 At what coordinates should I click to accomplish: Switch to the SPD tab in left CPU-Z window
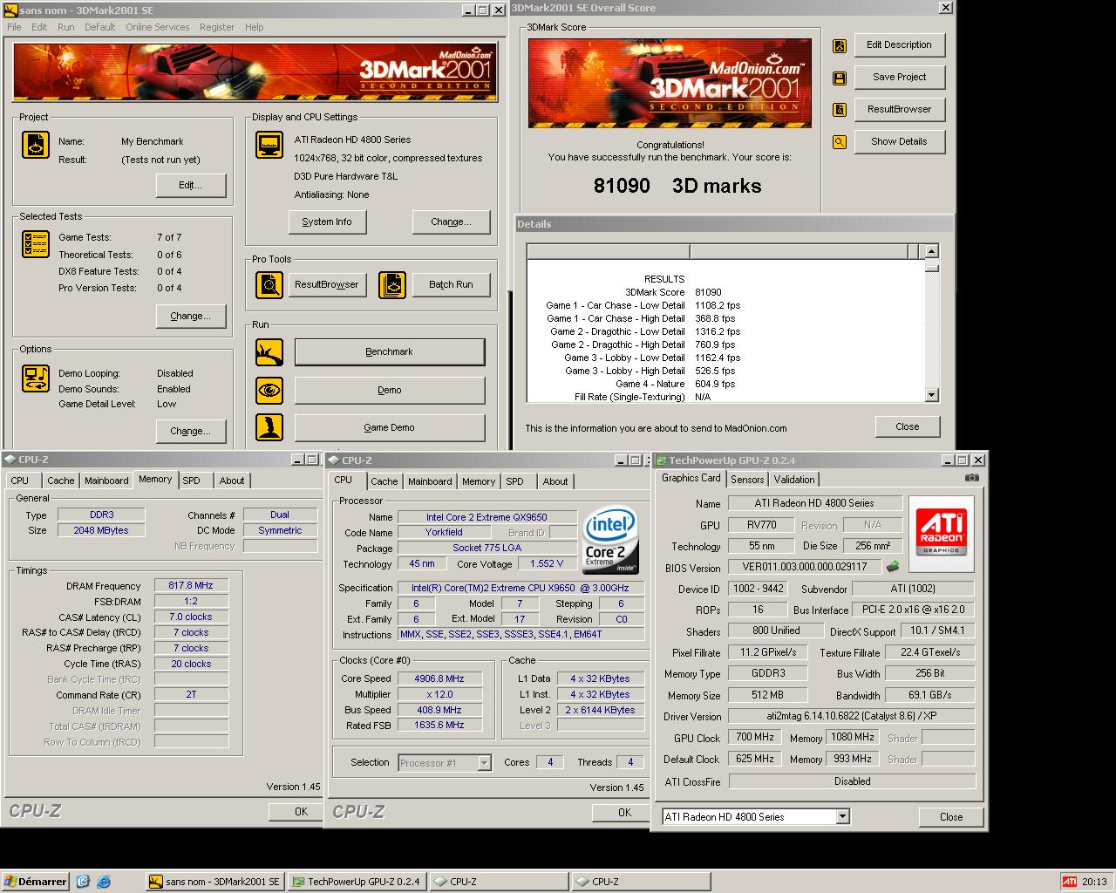click(x=192, y=481)
